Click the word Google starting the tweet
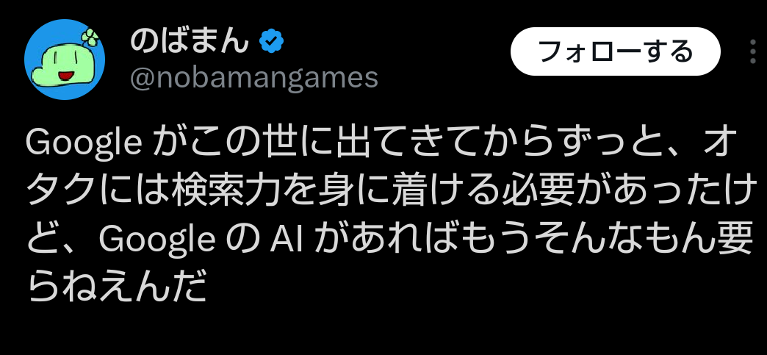The width and height of the screenshot is (767, 355). [x=84, y=143]
